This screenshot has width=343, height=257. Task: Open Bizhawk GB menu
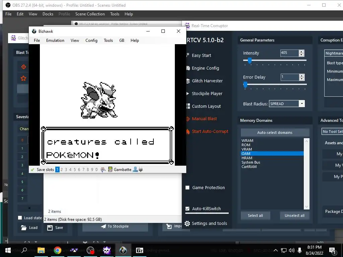pos(122,40)
